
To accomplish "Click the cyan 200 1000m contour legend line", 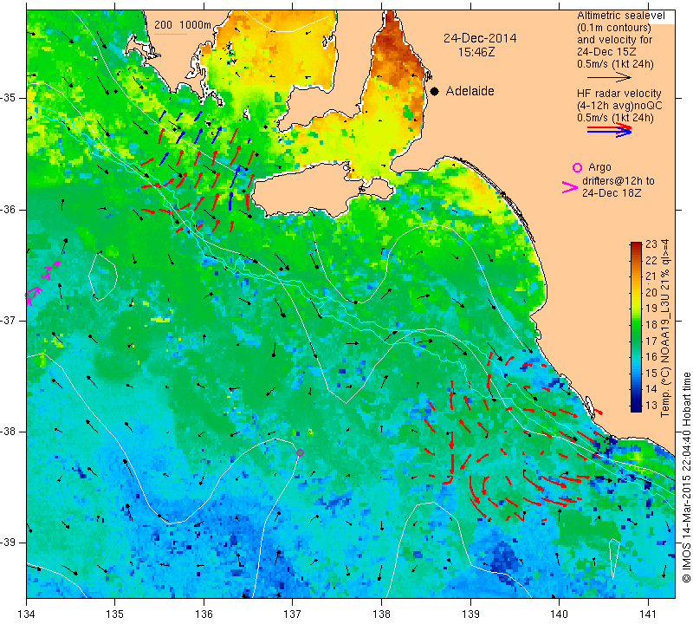I will click(171, 34).
